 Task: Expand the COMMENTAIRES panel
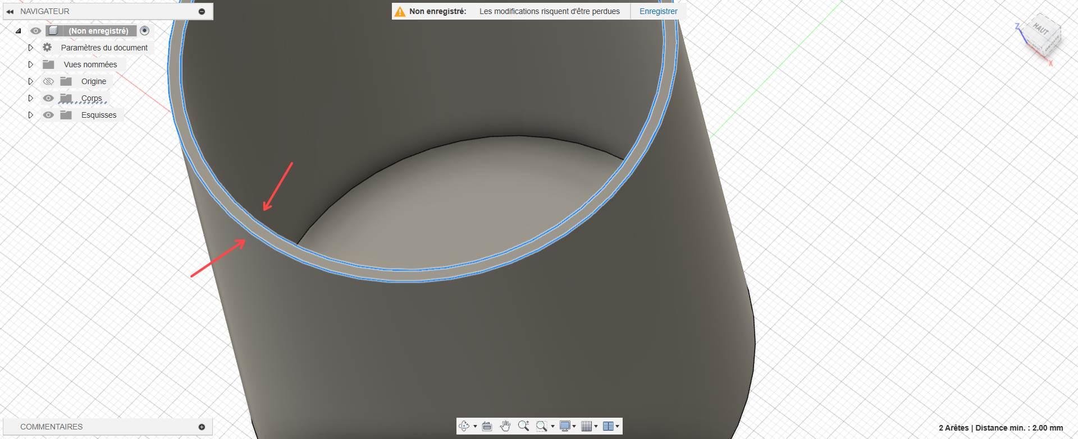click(202, 427)
